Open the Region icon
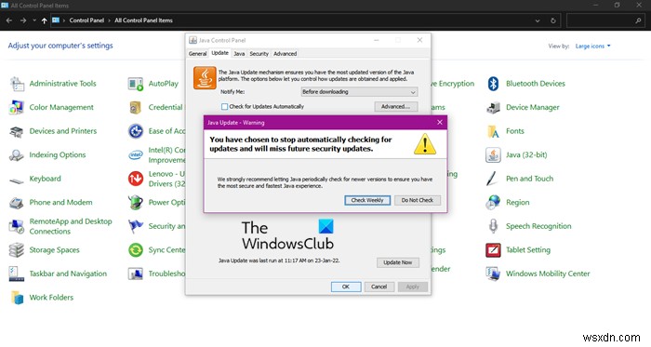 (x=493, y=203)
